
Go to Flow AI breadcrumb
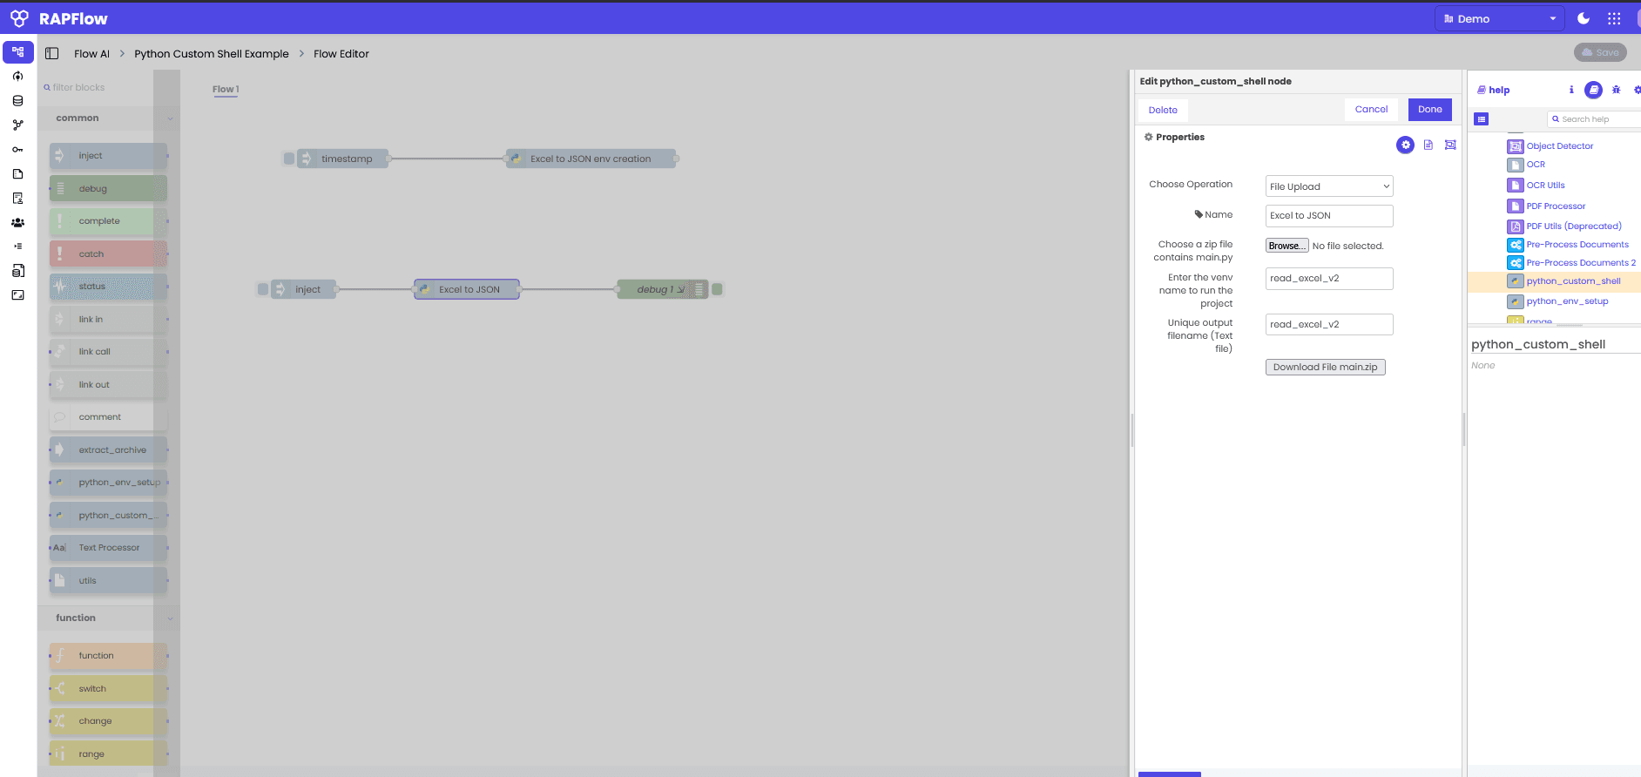(91, 54)
